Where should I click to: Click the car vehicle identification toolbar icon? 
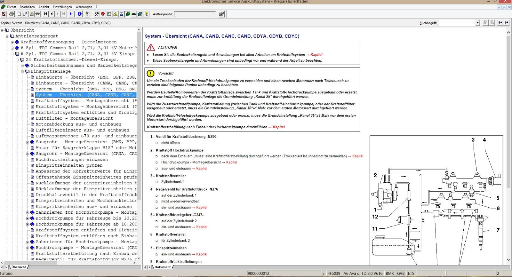pyautogui.click(x=37, y=14)
